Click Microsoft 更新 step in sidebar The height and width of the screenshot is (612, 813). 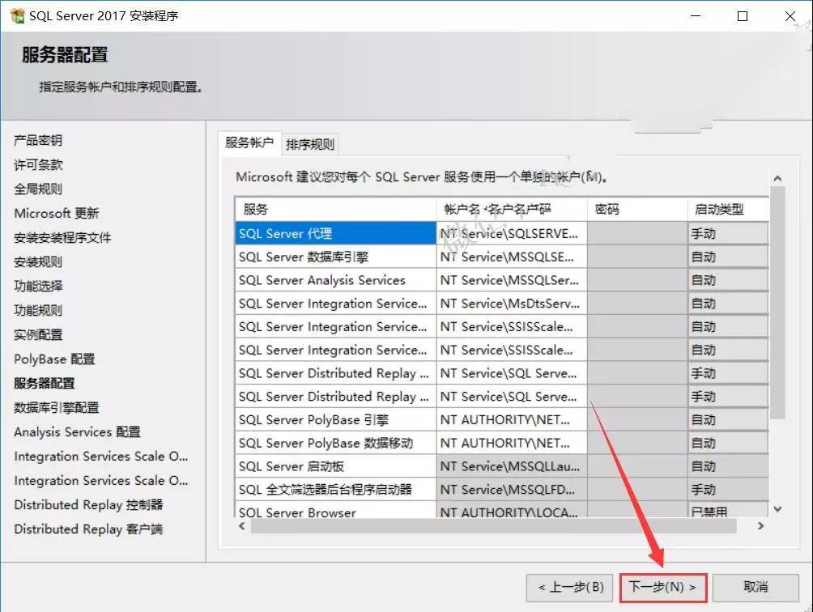pos(57,214)
